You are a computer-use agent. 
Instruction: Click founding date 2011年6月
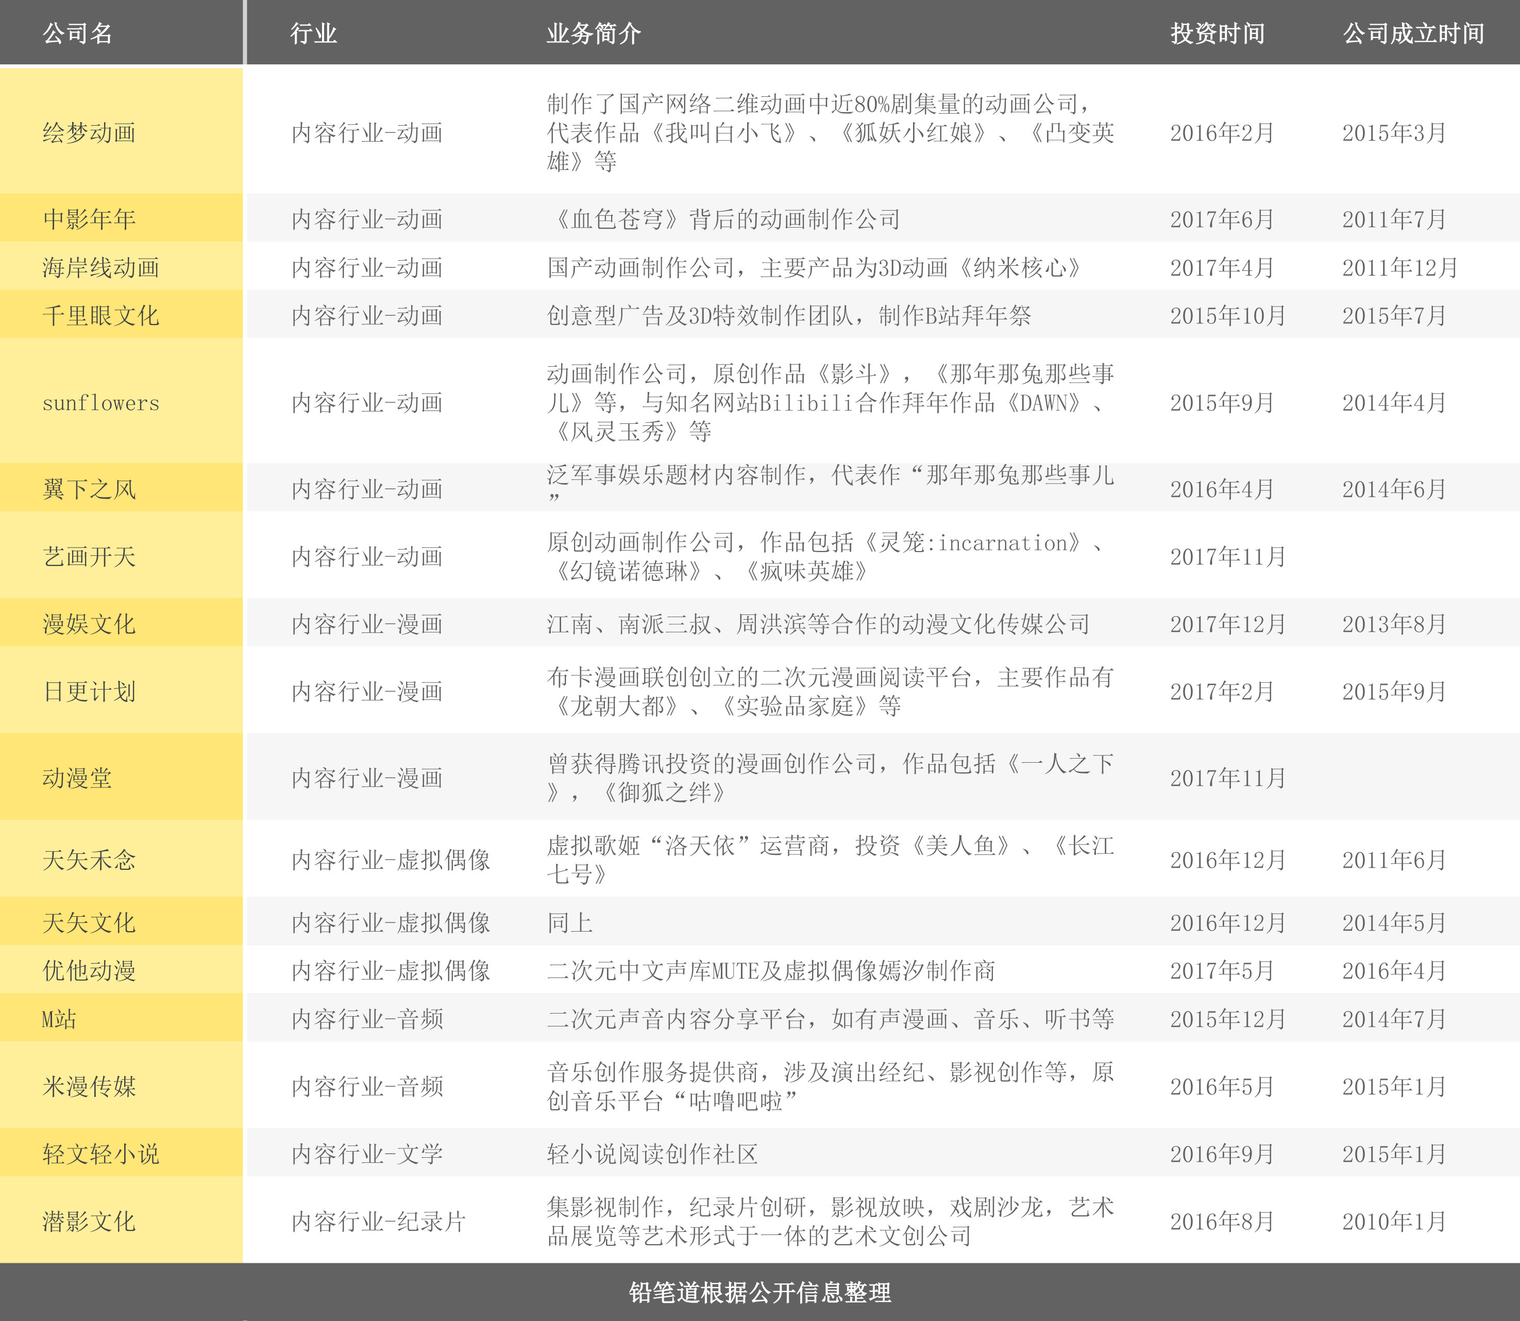pyautogui.click(x=1394, y=860)
